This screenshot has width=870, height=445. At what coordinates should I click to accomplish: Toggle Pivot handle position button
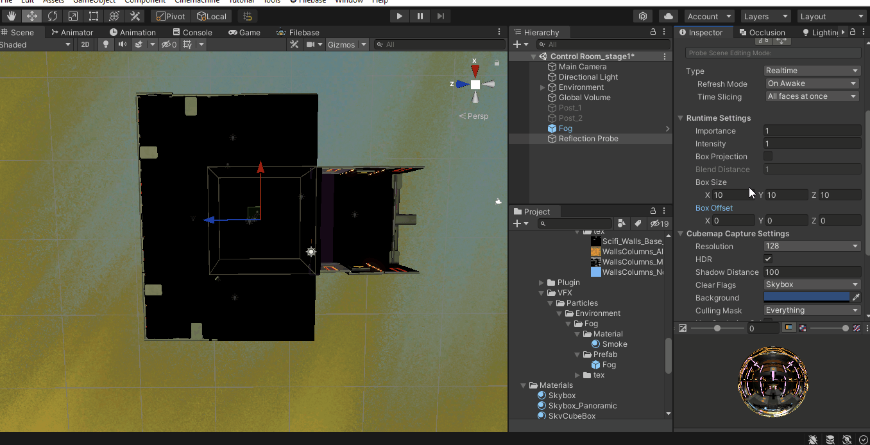pos(170,16)
